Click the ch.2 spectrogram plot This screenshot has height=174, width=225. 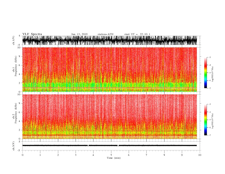tap(109, 117)
